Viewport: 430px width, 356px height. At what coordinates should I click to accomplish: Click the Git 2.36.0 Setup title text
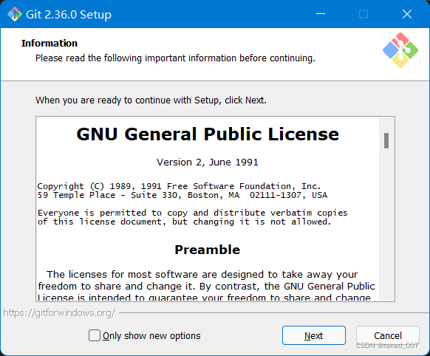pos(69,15)
